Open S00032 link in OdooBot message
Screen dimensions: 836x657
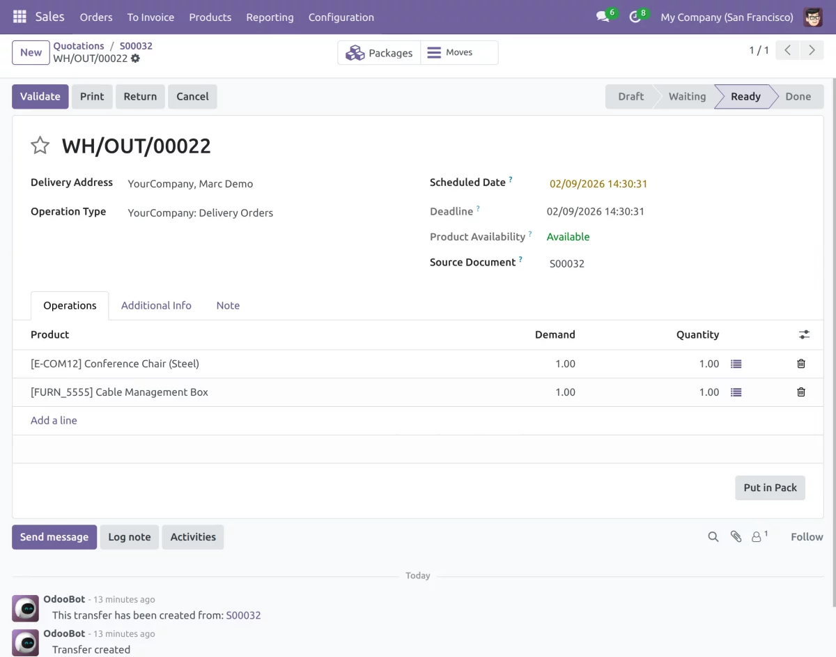click(243, 615)
